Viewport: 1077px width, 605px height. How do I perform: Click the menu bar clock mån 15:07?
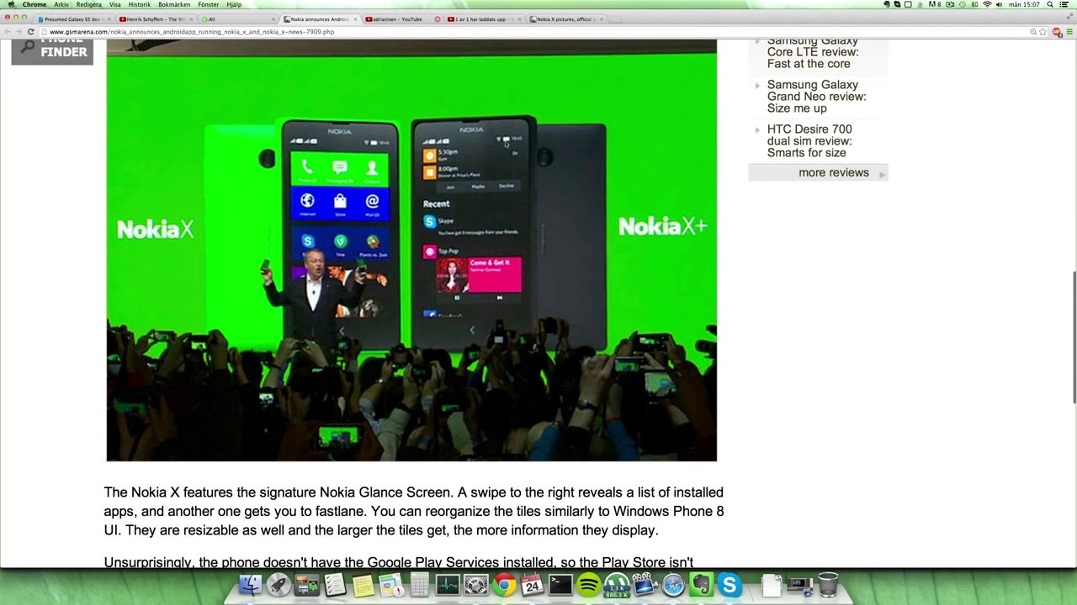pos(1024,4)
